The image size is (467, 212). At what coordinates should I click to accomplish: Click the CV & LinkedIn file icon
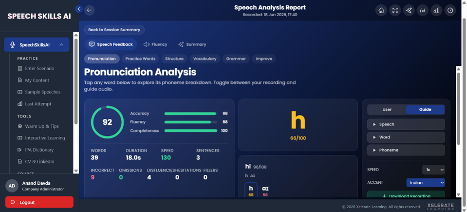pos(20,161)
